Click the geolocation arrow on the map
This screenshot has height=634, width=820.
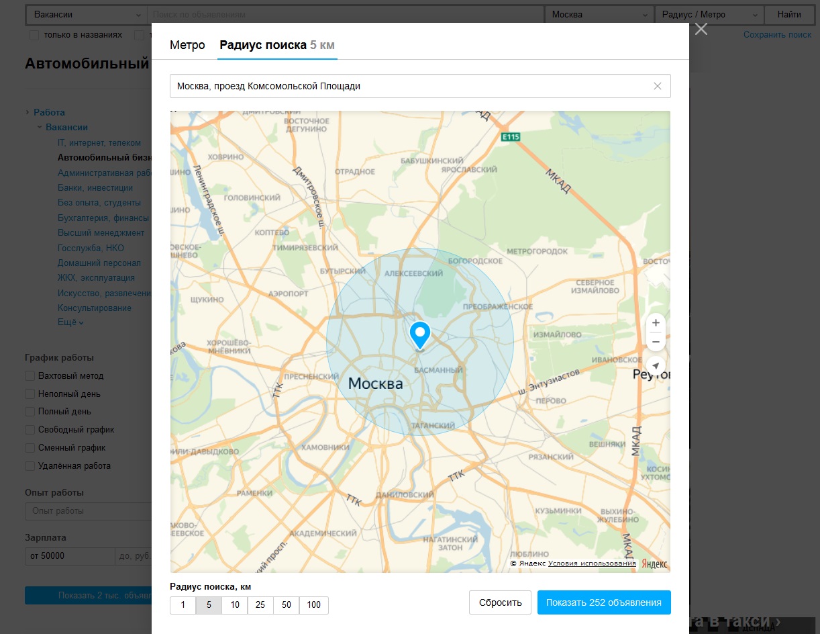point(656,367)
